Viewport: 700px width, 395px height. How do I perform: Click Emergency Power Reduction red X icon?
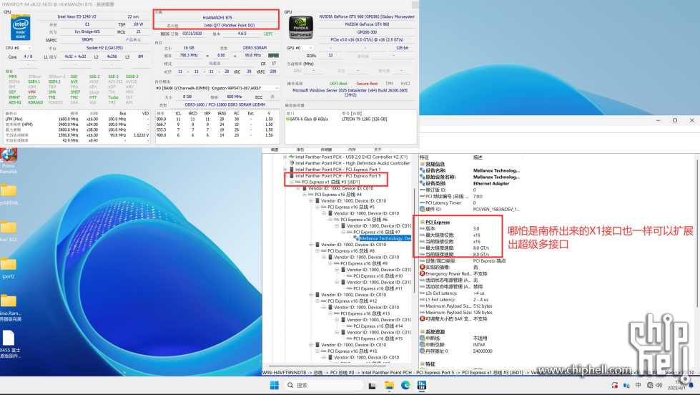(x=422, y=273)
